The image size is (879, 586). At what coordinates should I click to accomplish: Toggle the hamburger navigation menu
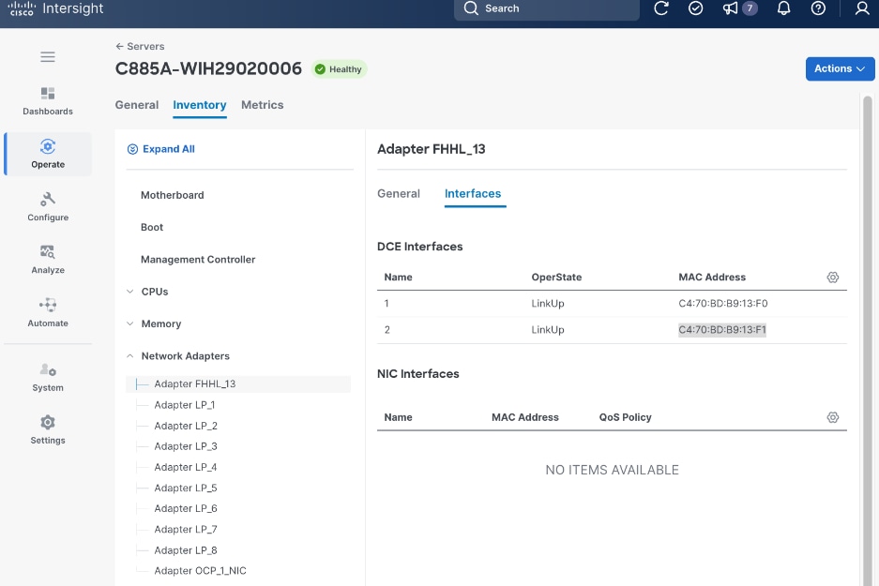(x=48, y=57)
